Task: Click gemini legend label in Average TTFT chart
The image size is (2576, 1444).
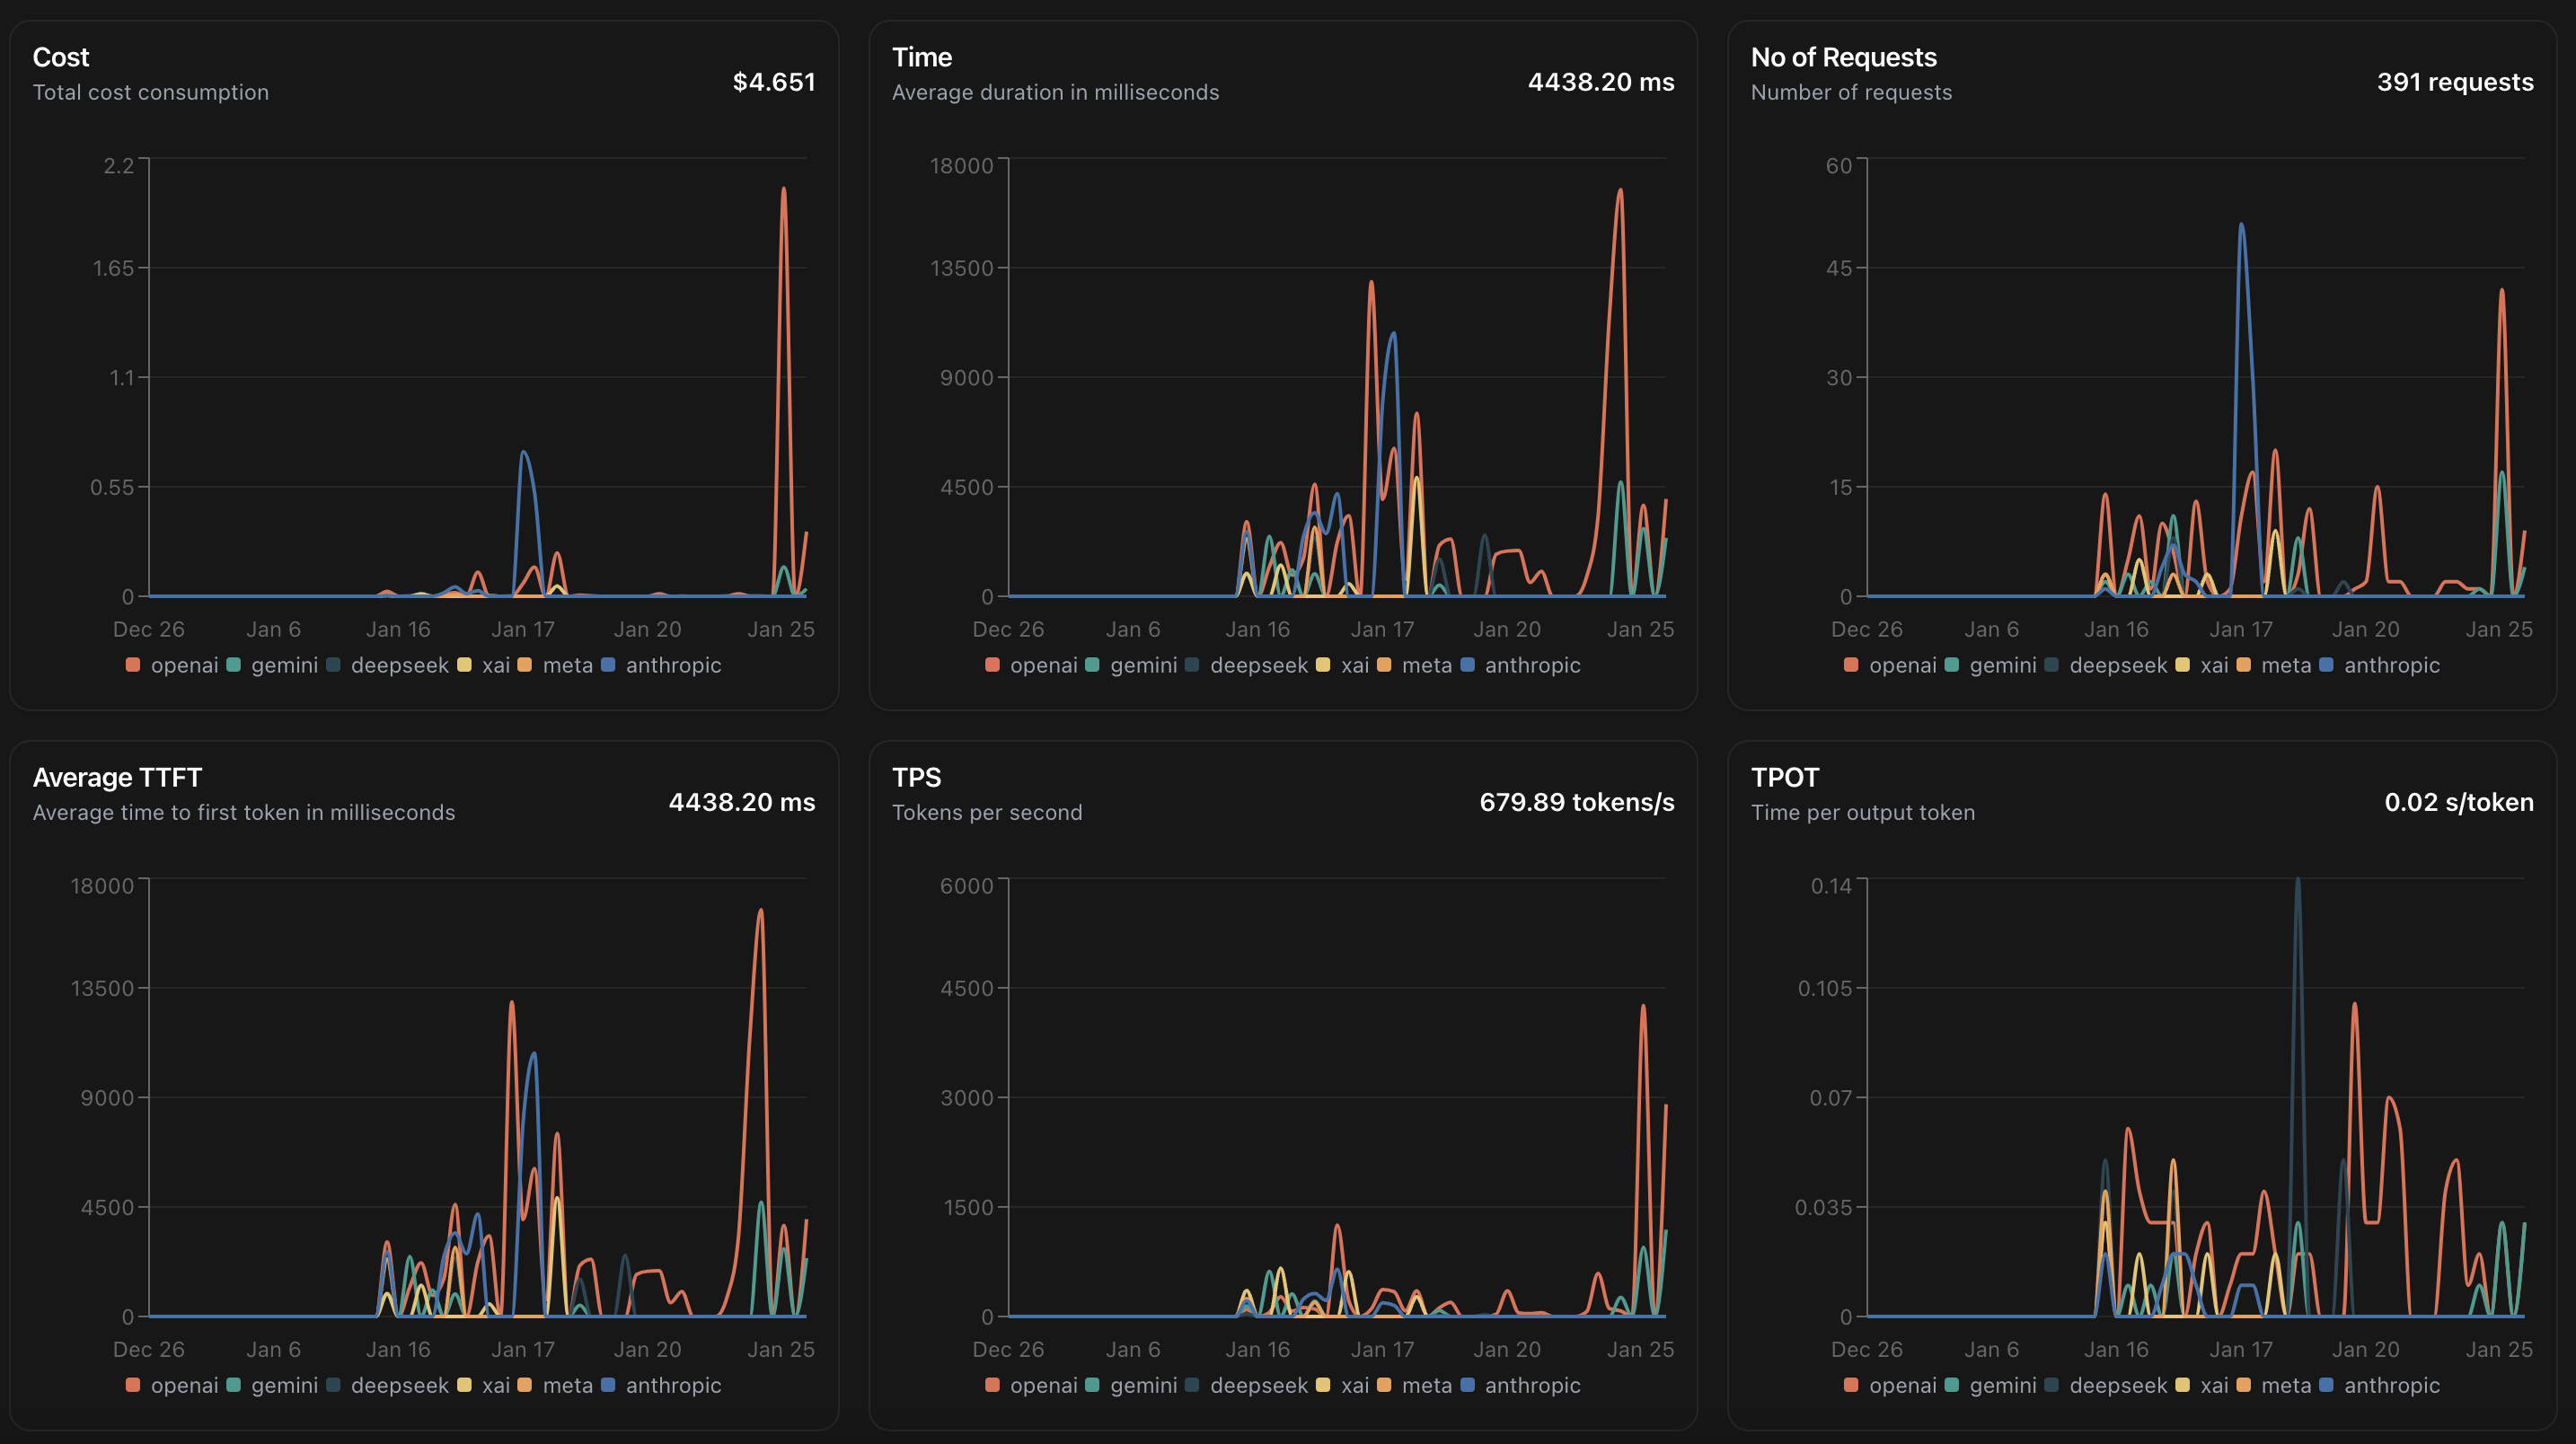Action: point(285,1385)
